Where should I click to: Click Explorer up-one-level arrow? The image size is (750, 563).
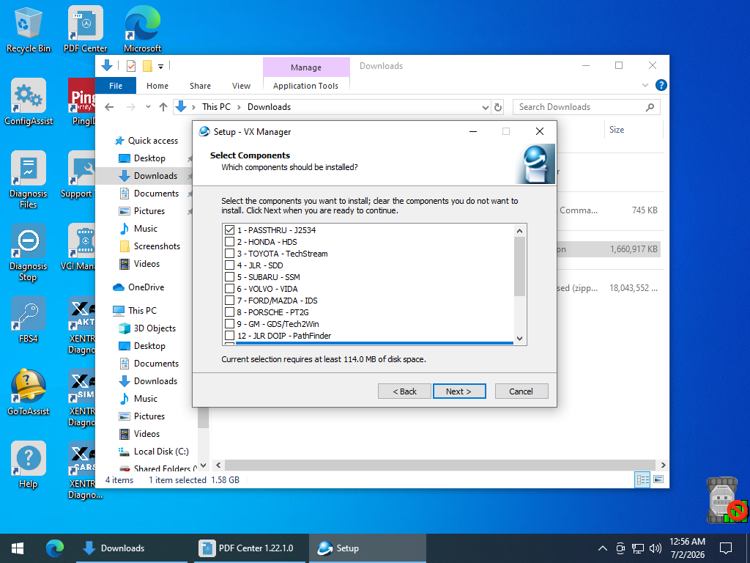pos(163,107)
